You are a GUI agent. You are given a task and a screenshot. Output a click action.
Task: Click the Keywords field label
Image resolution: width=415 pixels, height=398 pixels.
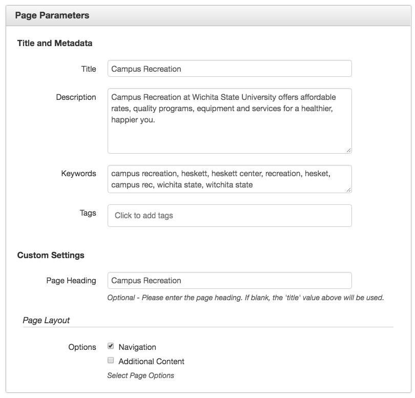[78, 174]
